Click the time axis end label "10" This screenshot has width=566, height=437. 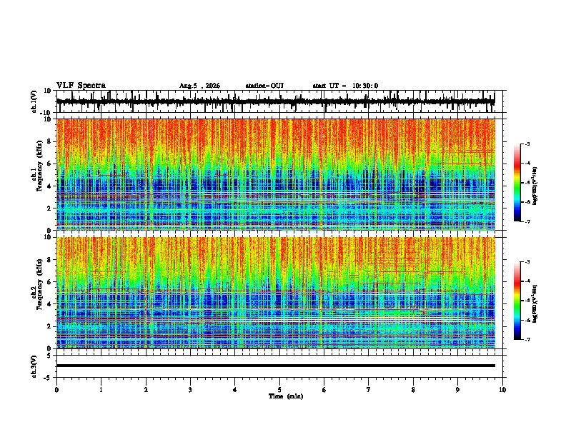502,390
